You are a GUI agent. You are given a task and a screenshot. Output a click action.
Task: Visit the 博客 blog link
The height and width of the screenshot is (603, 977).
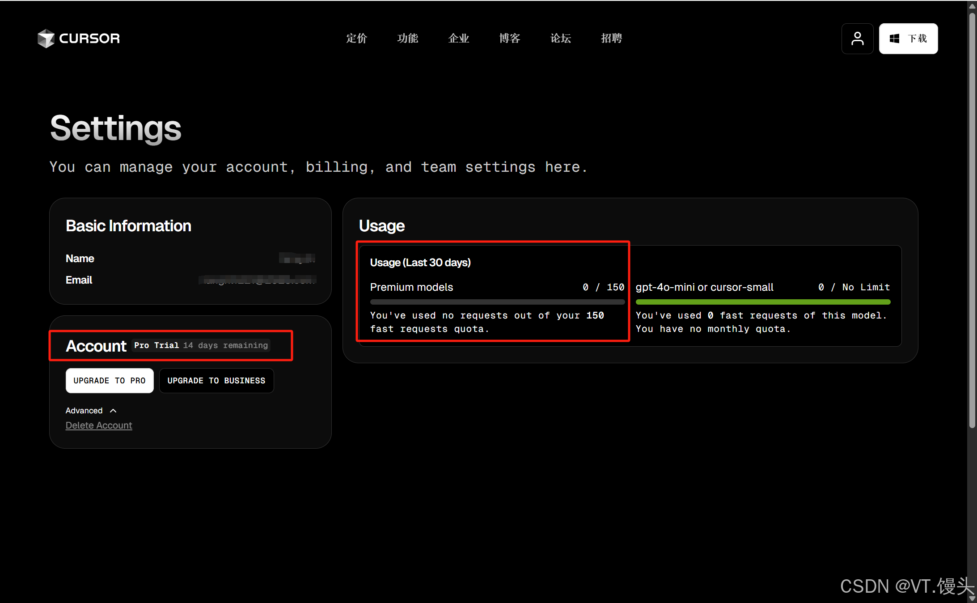[x=509, y=38]
